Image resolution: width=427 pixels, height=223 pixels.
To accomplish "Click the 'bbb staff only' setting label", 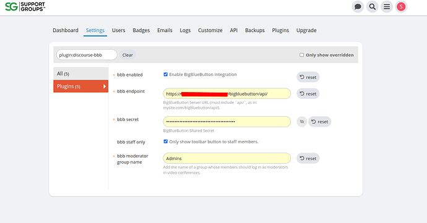I will [x=131, y=142].
